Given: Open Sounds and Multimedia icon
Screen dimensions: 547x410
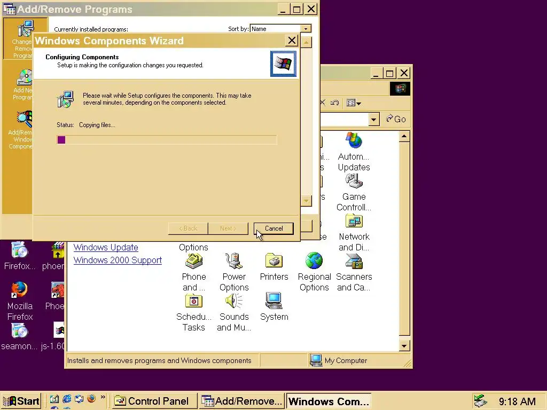Looking at the screenshot, I should coord(234,301).
